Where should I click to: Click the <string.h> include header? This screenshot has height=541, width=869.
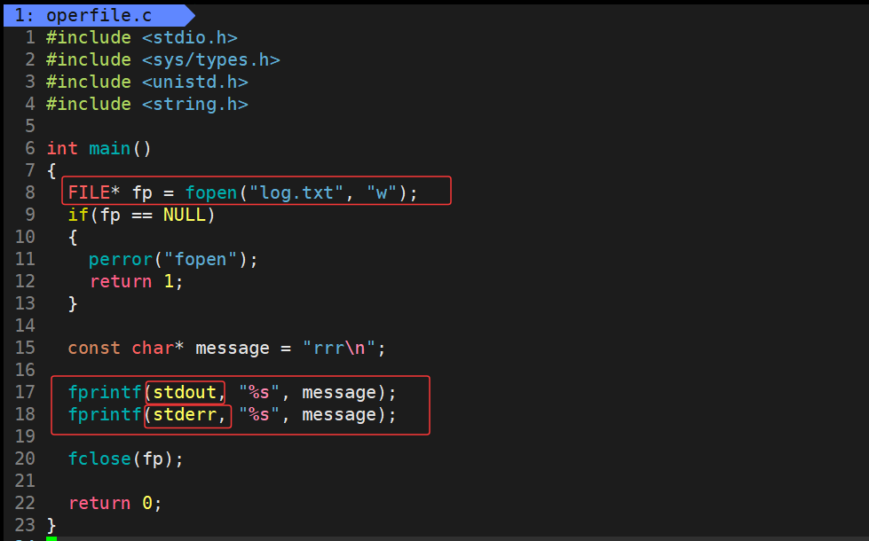194,104
